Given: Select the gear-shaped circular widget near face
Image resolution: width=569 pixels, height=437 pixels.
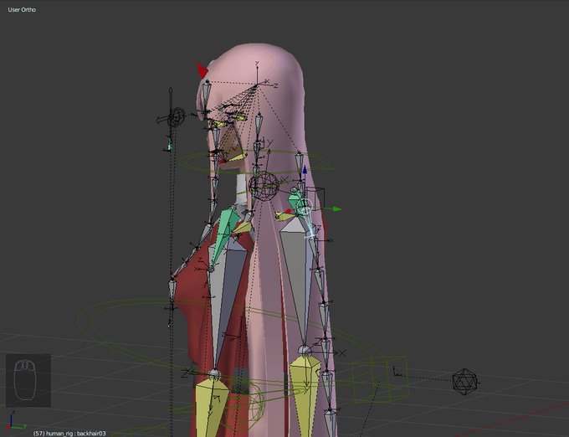Looking at the screenshot, I should (177, 117).
